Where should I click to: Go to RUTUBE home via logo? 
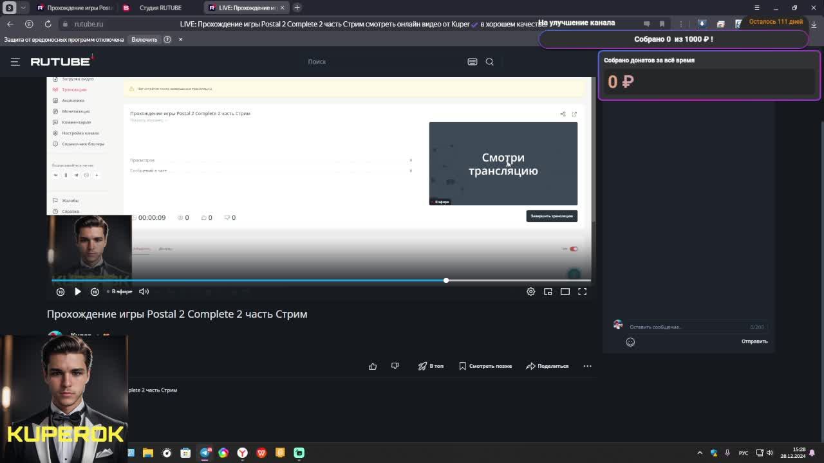click(61, 62)
